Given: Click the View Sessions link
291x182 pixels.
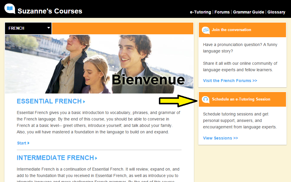Looking at the screenshot, I should click(x=220, y=138).
